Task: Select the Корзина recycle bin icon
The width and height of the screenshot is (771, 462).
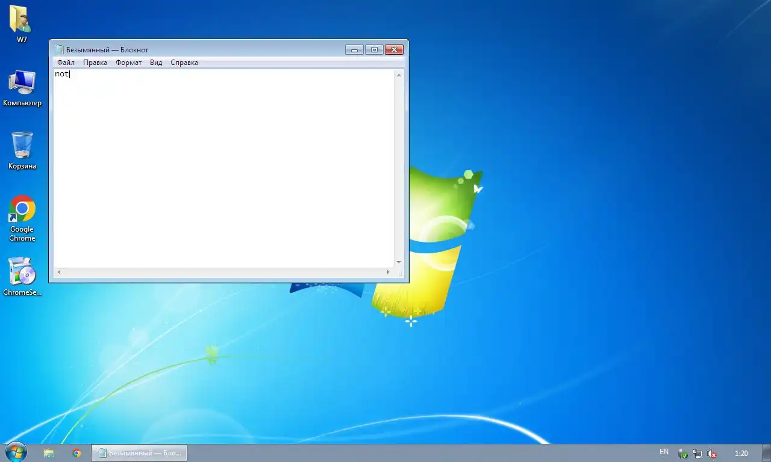Action: 22,150
